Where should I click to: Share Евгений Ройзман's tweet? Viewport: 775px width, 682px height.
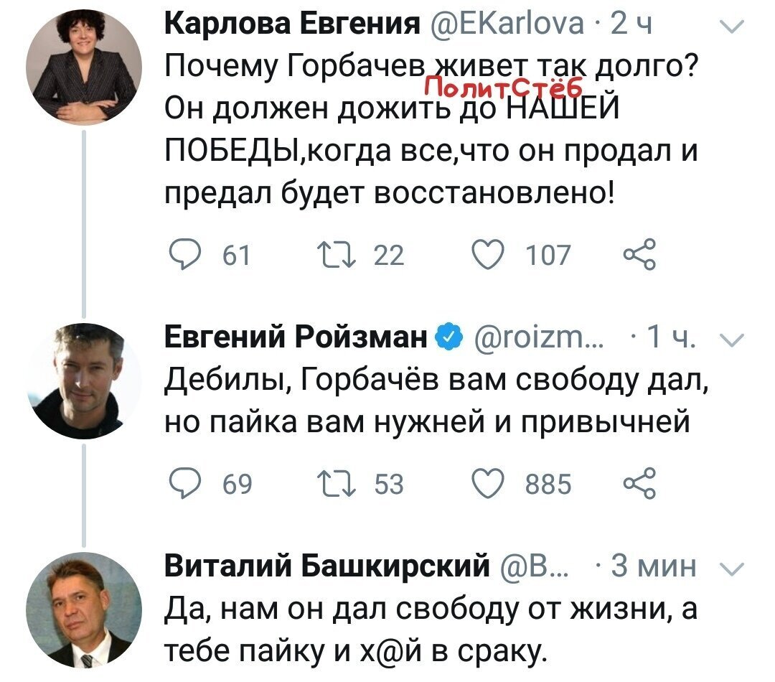click(639, 482)
